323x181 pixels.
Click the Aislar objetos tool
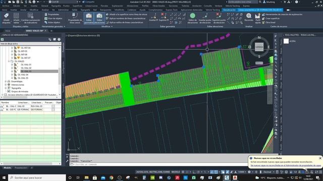pos(52,22)
